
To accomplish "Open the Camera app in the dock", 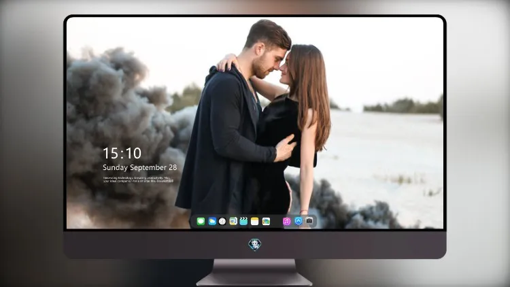I will pyautogui.click(x=309, y=221).
